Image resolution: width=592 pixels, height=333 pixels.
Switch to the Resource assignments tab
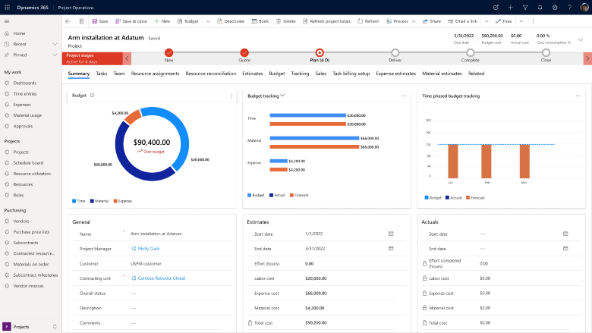pyautogui.click(x=155, y=74)
